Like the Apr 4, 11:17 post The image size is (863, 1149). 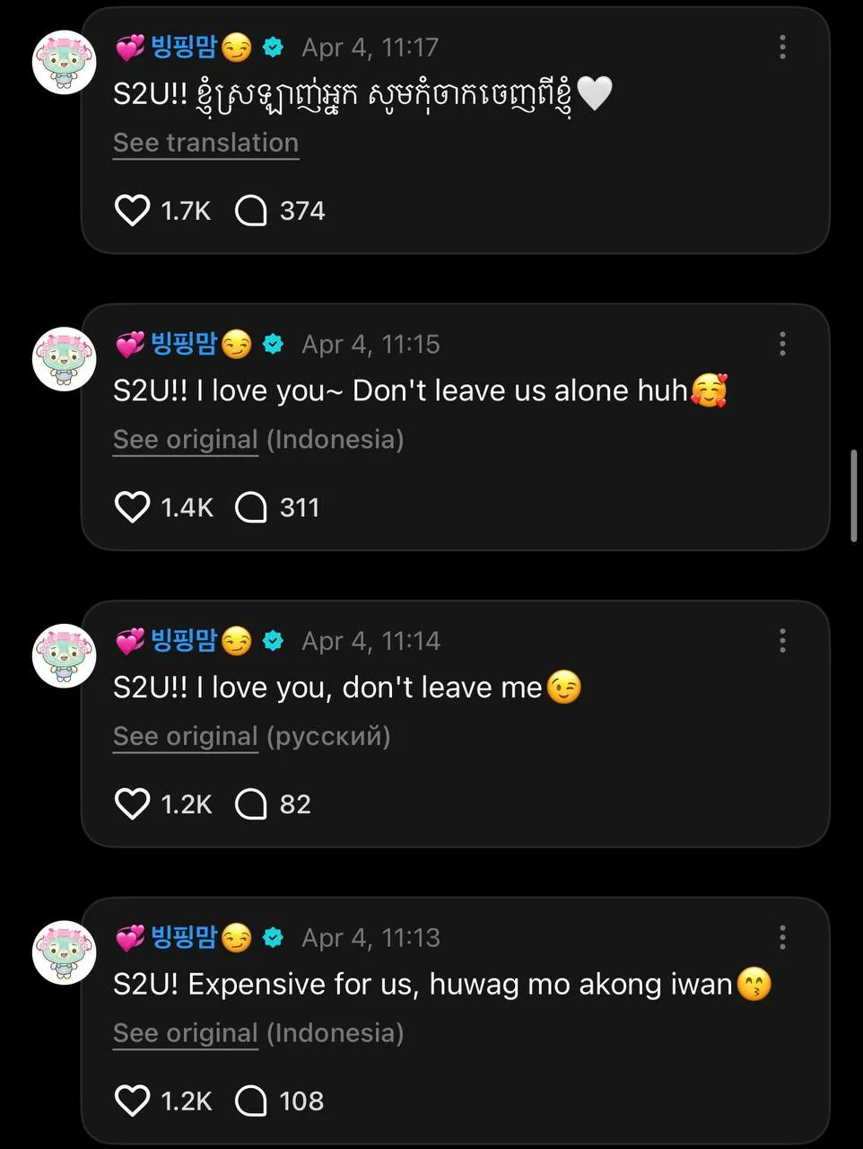tap(132, 211)
